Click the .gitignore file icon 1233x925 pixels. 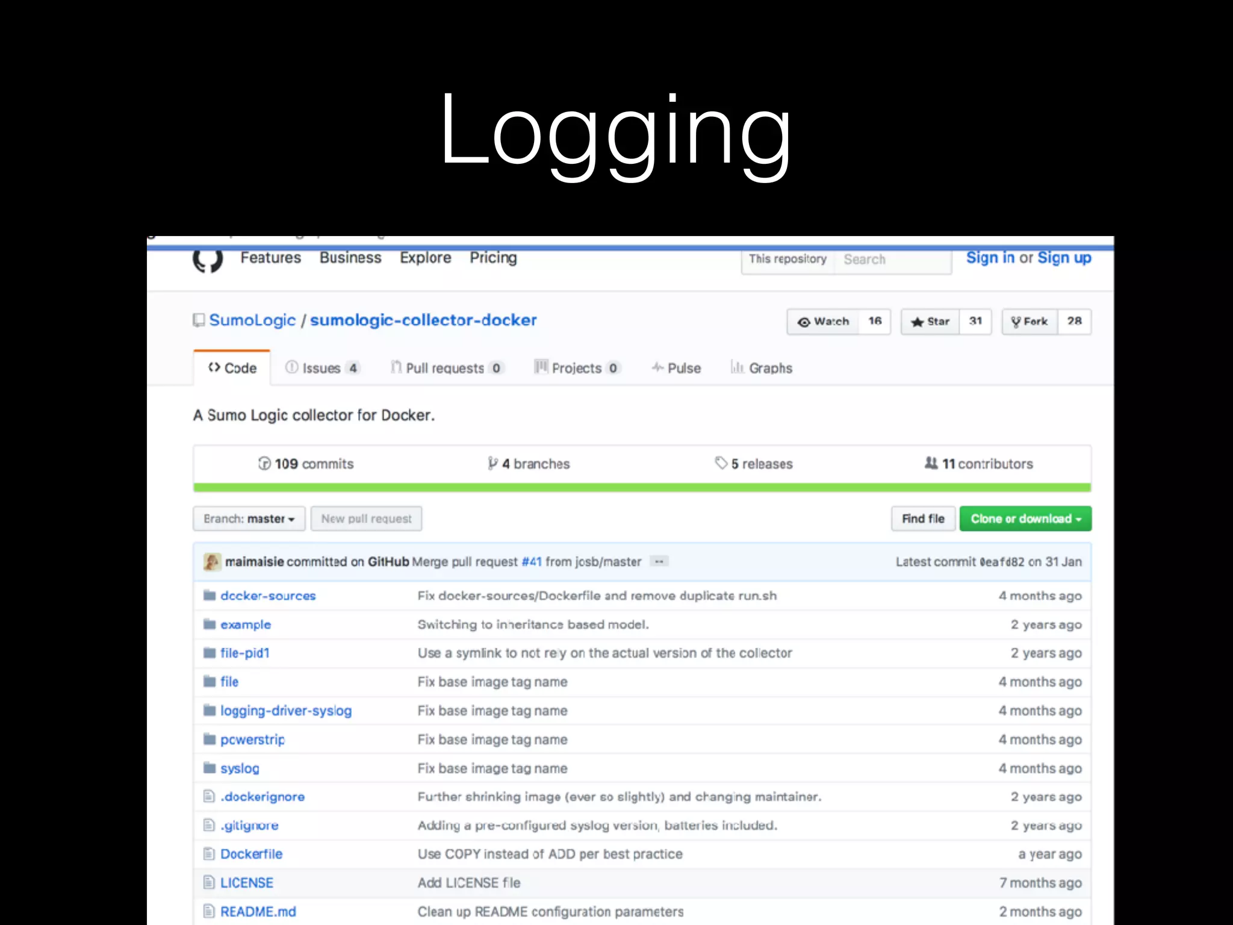(x=209, y=824)
